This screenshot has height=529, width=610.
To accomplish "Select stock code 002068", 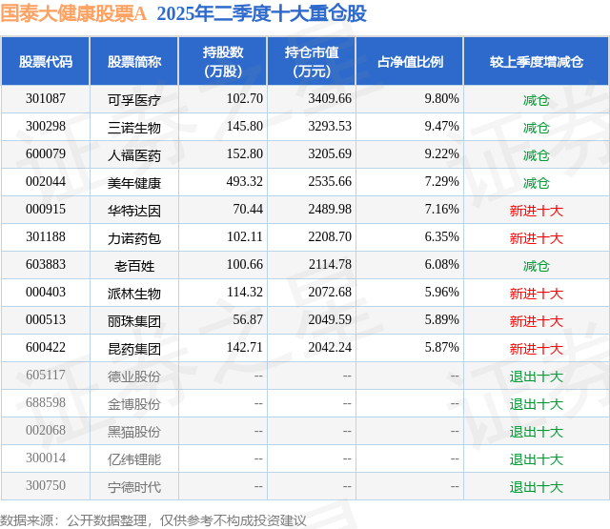I will [46, 430].
